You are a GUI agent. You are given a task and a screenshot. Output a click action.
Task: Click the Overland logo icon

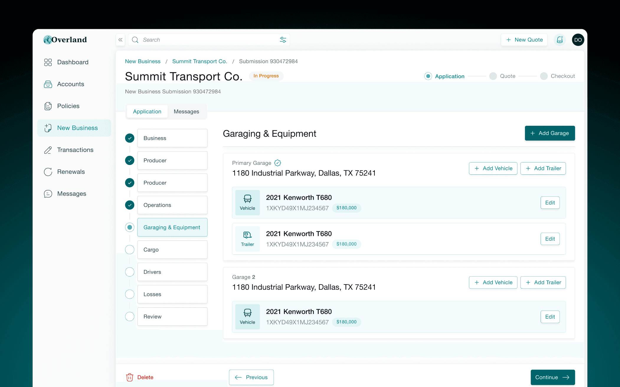(x=48, y=40)
